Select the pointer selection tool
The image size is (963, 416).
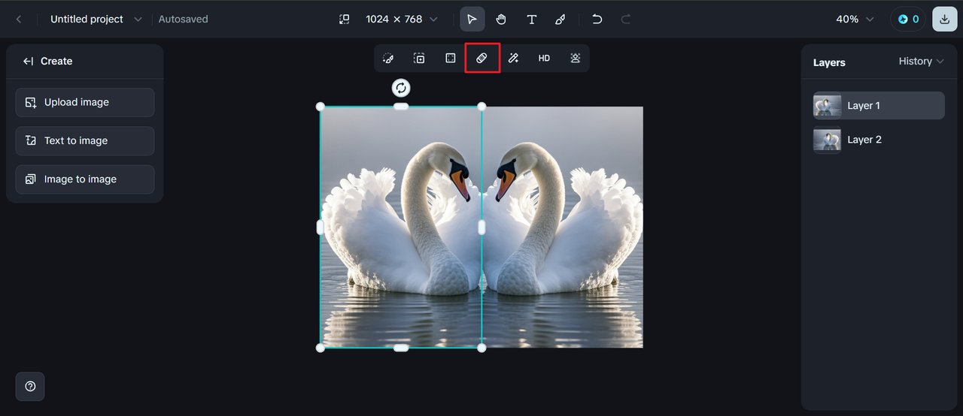click(x=472, y=19)
